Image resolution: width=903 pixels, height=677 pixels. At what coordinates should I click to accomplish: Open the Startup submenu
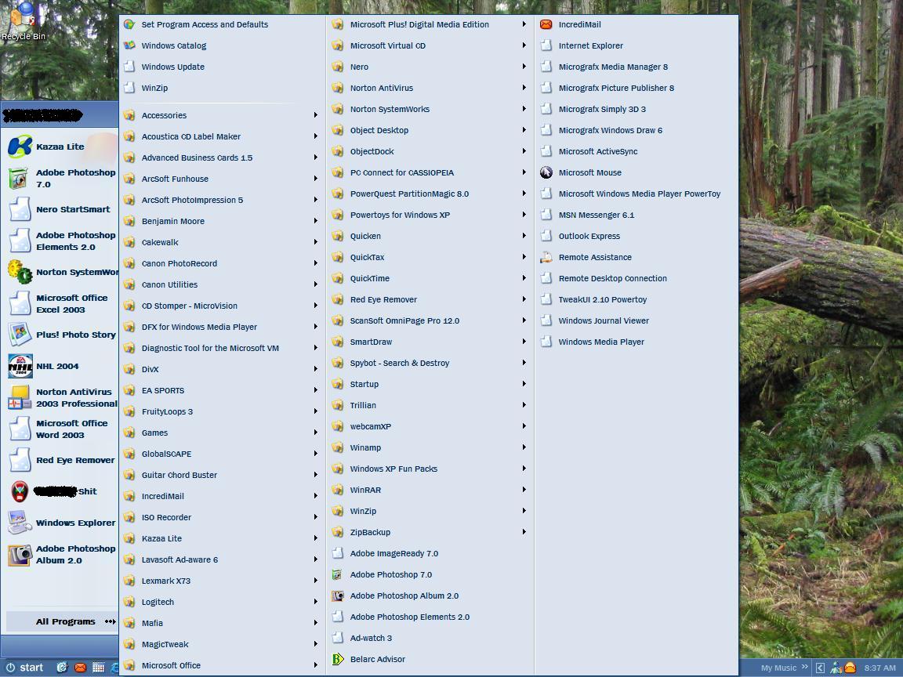tap(364, 384)
